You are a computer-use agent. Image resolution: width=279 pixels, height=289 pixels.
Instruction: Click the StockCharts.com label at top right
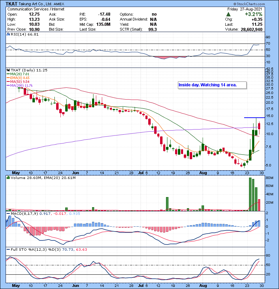click(249, 4)
